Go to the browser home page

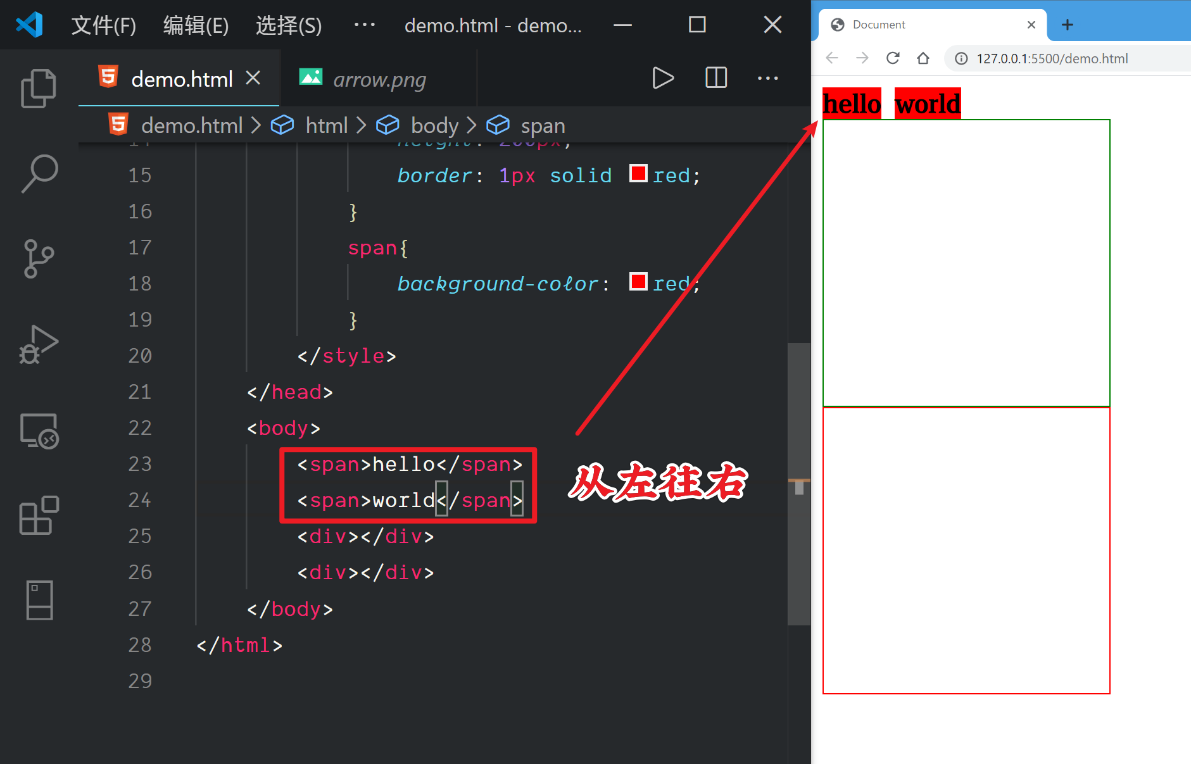point(923,58)
